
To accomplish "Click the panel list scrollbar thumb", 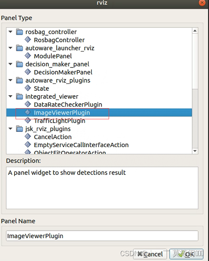I will point(195,61).
